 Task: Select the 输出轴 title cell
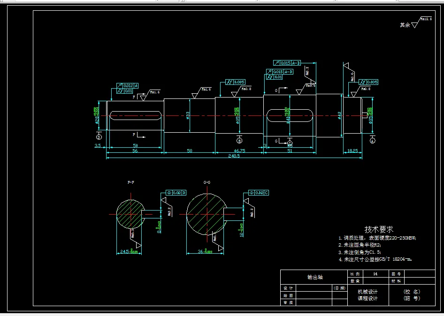pos(315,277)
